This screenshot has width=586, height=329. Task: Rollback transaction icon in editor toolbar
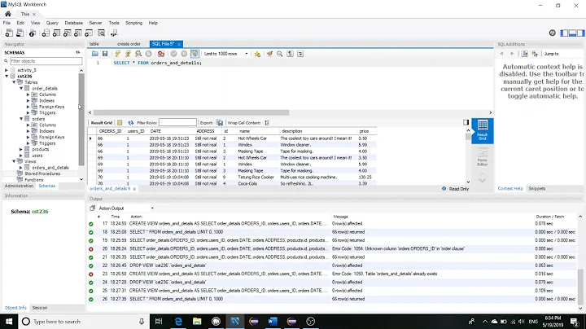pos(184,54)
